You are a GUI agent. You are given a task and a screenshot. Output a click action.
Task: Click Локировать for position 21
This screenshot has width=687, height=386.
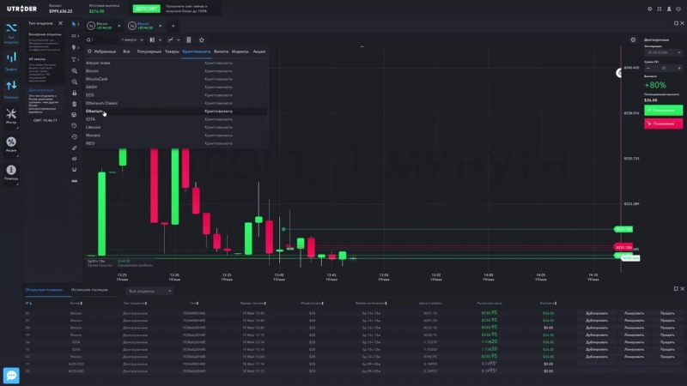[634, 320]
